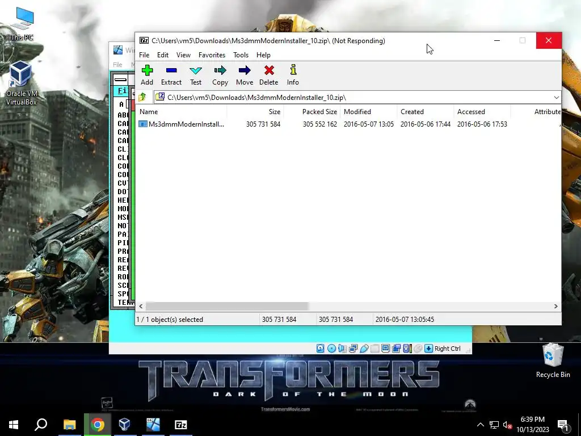Click the green Add toolbar icon
The image size is (581, 436).
tap(147, 70)
